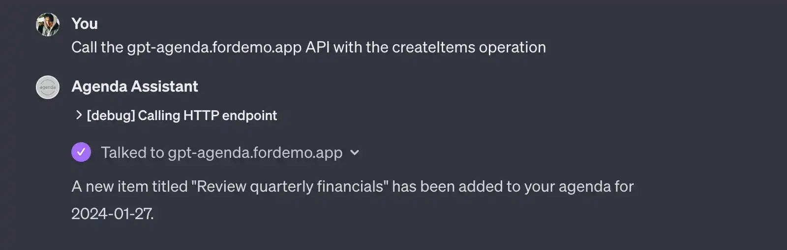Click the "Agenda Assistant" name heading
Screen dimensions: 787x250
pyautogui.click(x=135, y=86)
